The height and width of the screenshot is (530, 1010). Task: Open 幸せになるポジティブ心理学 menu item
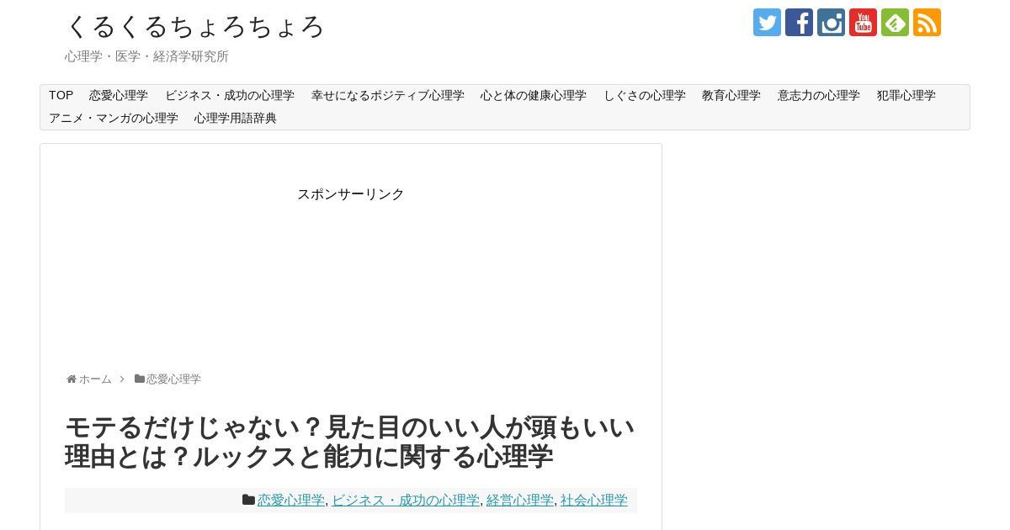click(x=388, y=96)
